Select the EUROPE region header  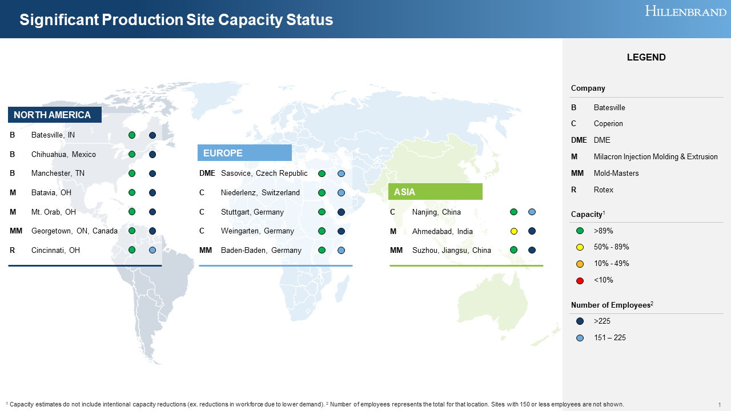point(244,153)
